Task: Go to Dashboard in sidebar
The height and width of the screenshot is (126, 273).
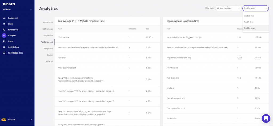Action: (13, 18)
